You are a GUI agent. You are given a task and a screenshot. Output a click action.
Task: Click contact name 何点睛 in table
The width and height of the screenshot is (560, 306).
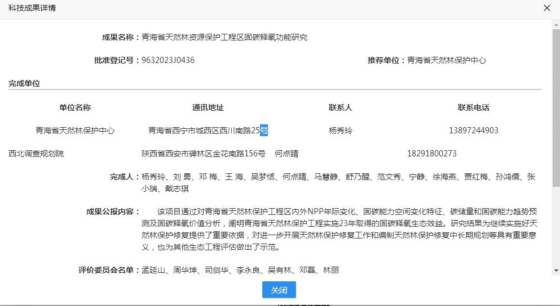click(x=286, y=154)
